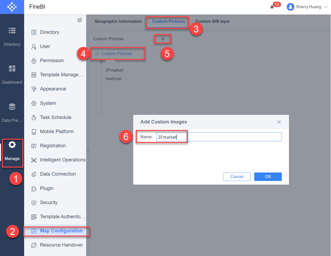Click the Sherry.Huang user avatar
The height and width of the screenshot is (256, 331).
pyautogui.click(x=291, y=7)
